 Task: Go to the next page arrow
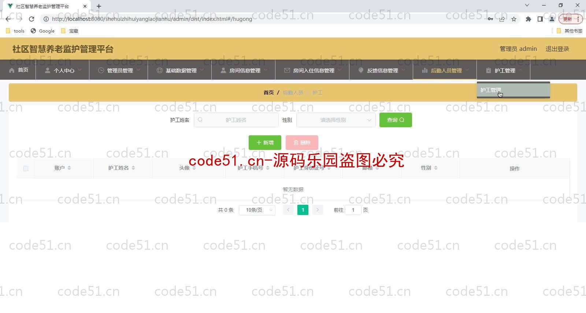(318, 210)
